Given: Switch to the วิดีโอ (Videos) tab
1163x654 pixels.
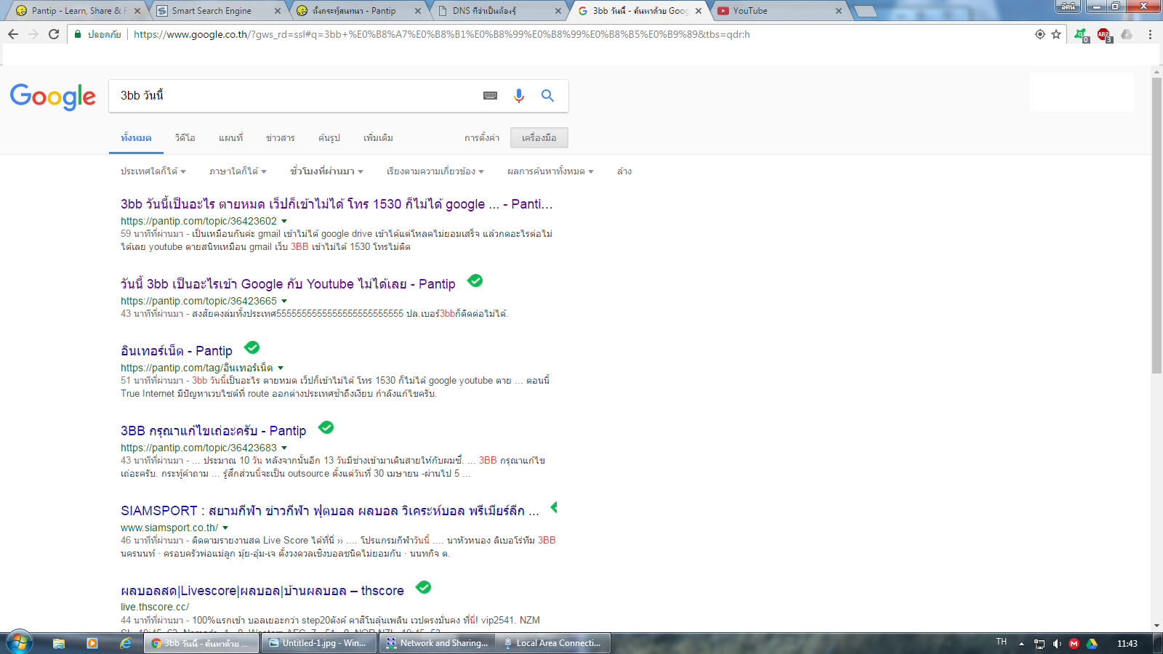Looking at the screenshot, I should pos(185,138).
